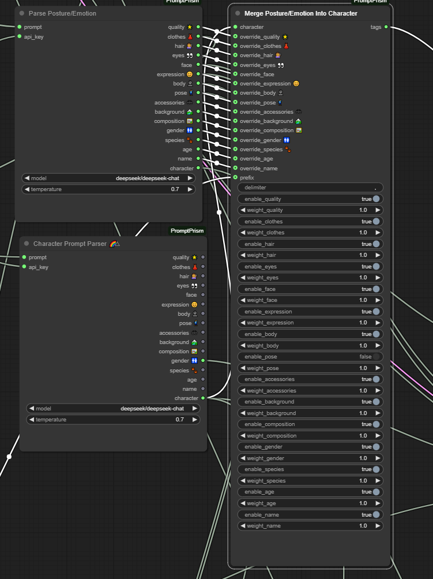Decrease weight_composition value with left arrow
The height and width of the screenshot is (579, 433).
[243, 436]
